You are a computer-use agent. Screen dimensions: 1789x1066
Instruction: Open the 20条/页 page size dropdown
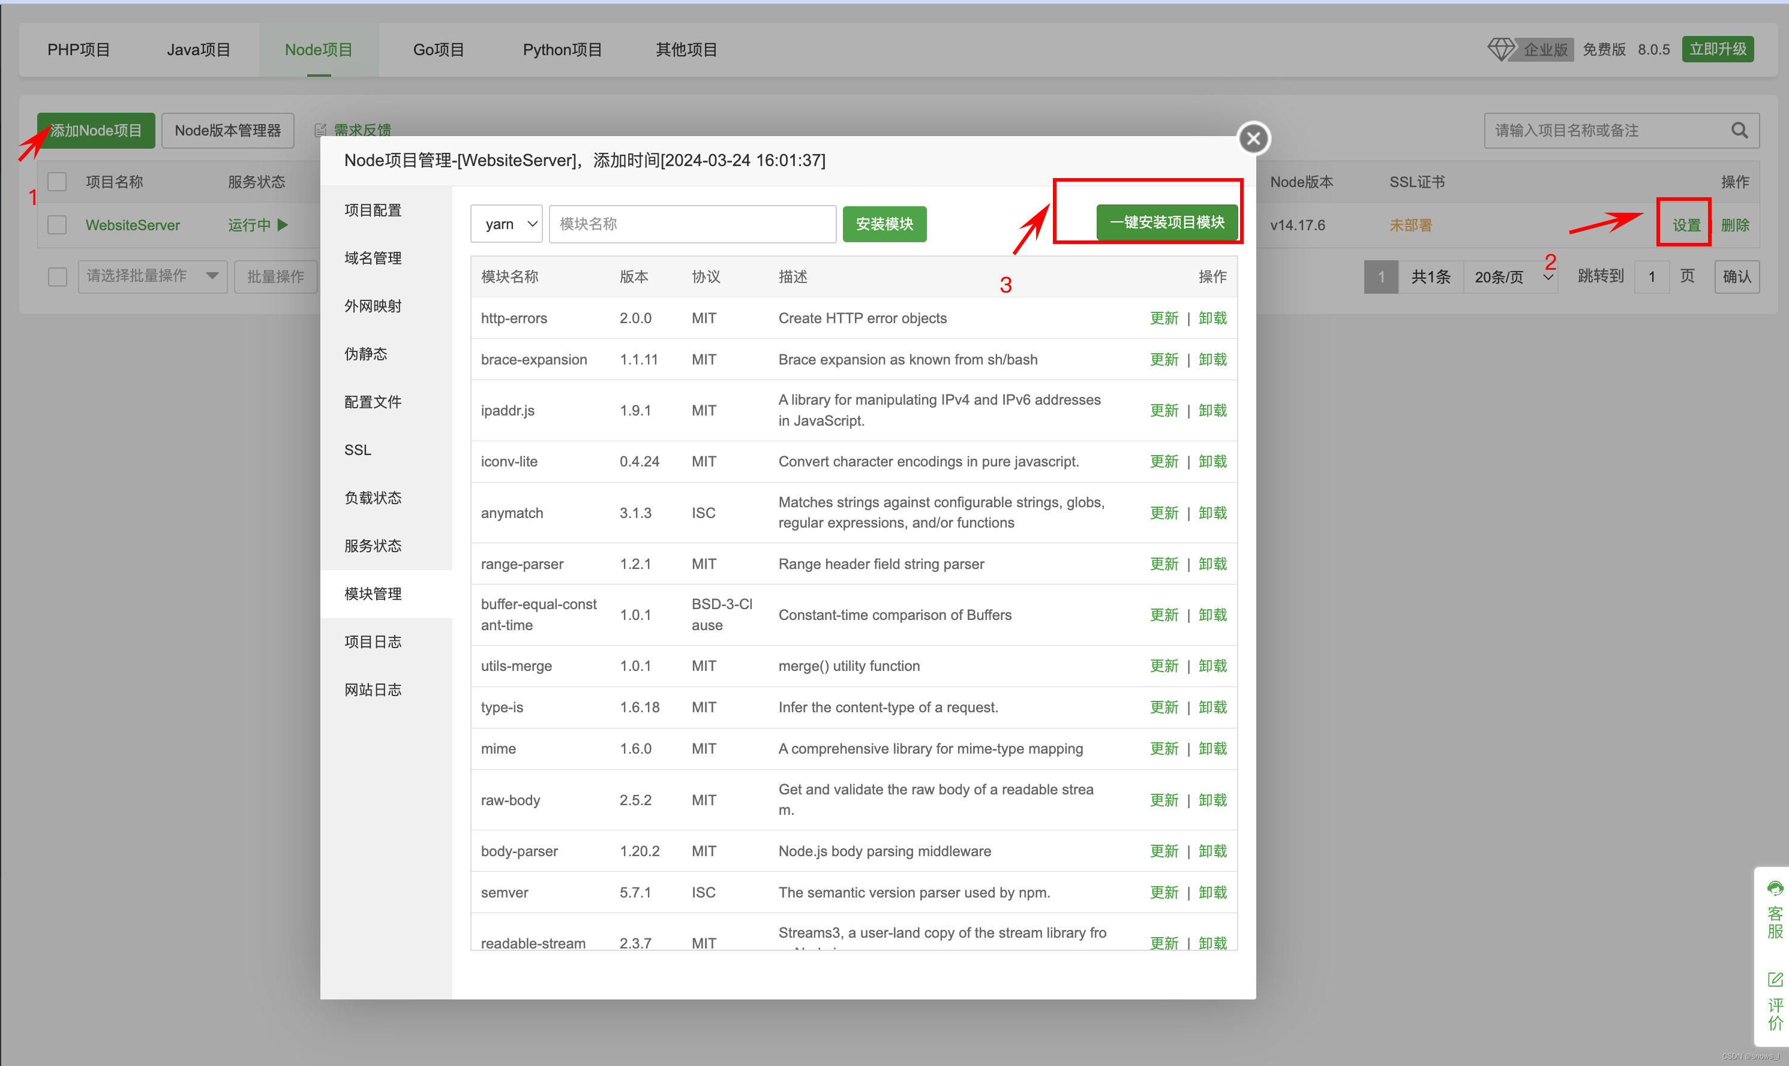point(1511,276)
